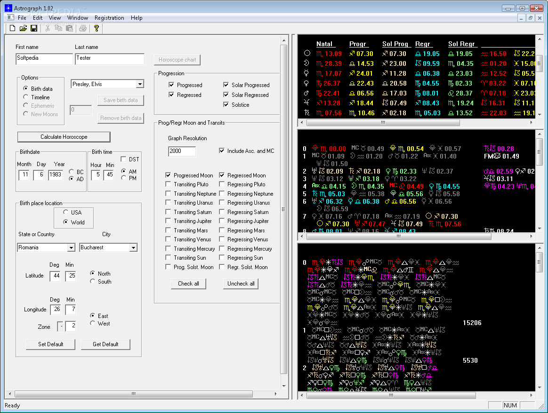Expand the Presley, Elvis birth data dropdown
Image resolution: width=548 pixels, height=413 pixels.
coord(139,84)
